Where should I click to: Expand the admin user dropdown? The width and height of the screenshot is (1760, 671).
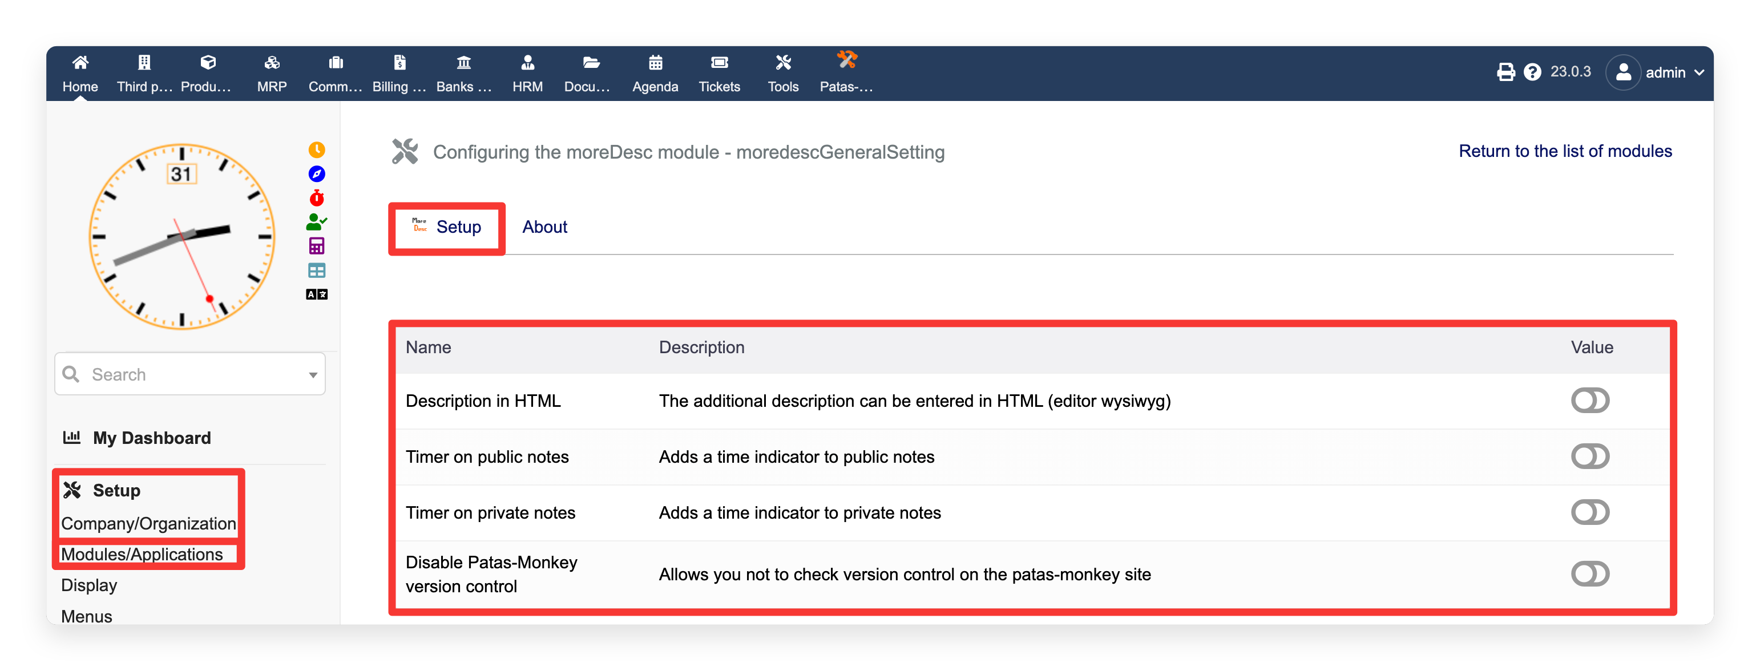pos(1699,72)
